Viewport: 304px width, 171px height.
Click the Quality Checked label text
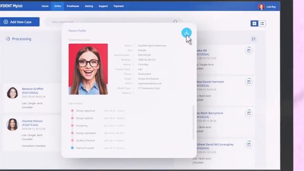85,141
